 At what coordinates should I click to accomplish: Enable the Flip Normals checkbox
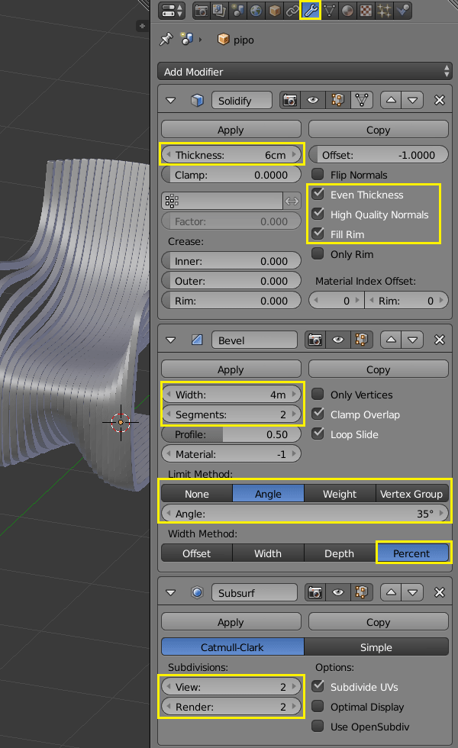[318, 175]
